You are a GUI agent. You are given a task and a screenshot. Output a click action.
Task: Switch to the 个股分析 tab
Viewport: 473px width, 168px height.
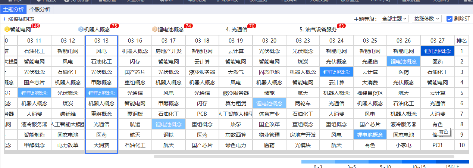pos(40,9)
